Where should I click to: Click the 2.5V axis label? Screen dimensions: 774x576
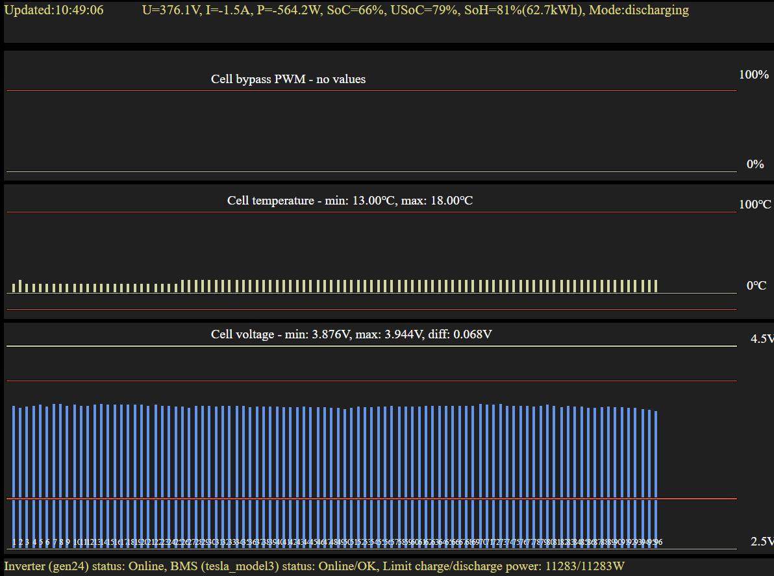762,542
